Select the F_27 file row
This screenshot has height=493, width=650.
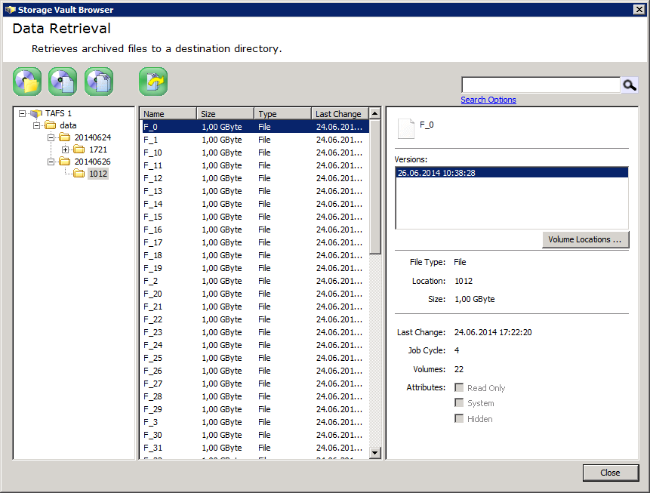coord(254,384)
